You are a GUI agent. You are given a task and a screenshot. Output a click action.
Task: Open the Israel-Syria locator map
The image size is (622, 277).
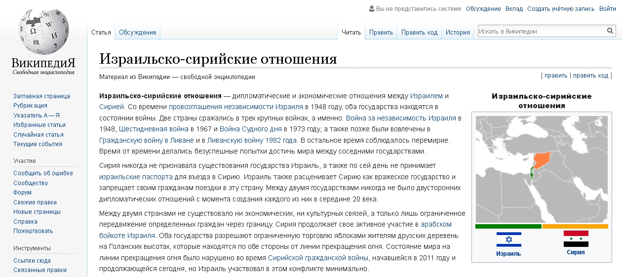coord(542,169)
